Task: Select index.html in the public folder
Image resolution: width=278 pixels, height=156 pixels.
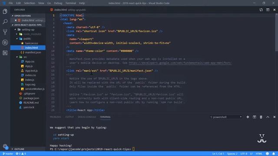Action: [28, 48]
